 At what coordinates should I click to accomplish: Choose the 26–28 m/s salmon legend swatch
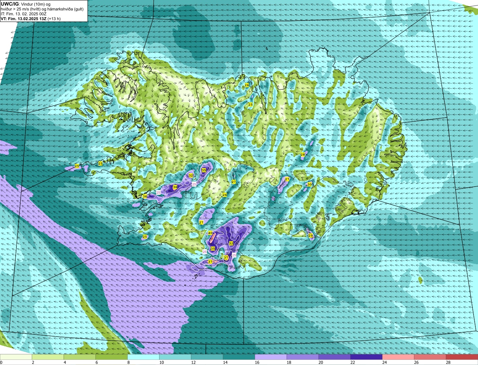tap(430, 357)
